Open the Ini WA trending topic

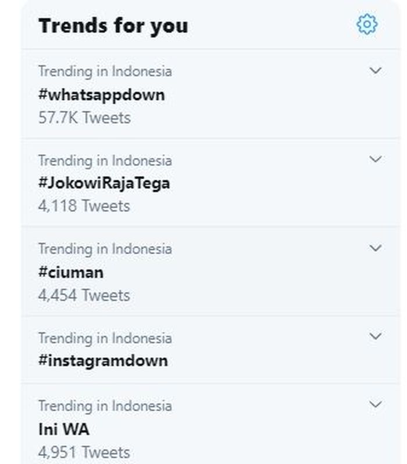[63, 429]
